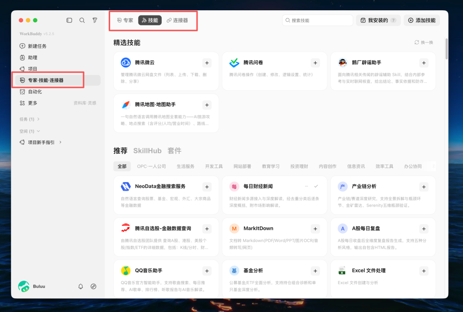Add the 腾讯微云 skill with plus
The height and width of the screenshot is (312, 463).
click(x=207, y=63)
